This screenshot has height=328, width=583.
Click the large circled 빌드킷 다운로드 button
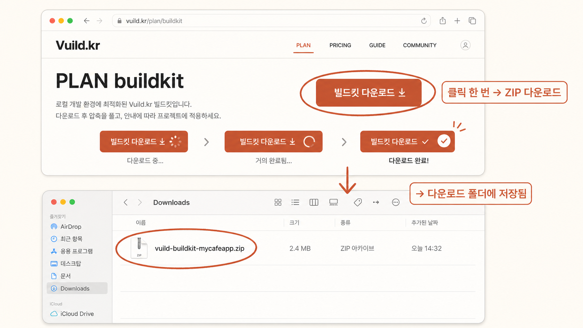click(369, 93)
